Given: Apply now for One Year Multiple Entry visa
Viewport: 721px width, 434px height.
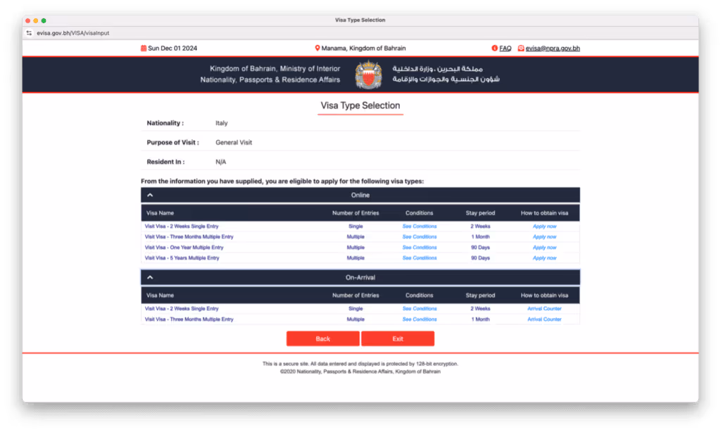Looking at the screenshot, I should 544,248.
